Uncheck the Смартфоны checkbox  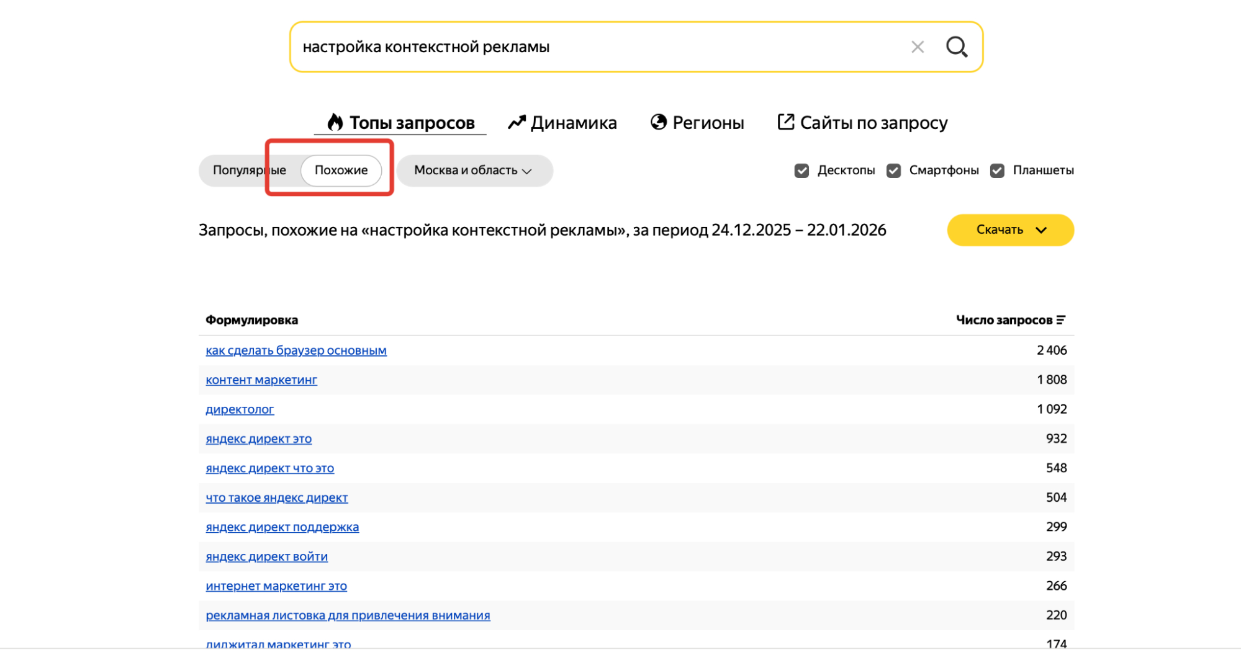pos(894,170)
